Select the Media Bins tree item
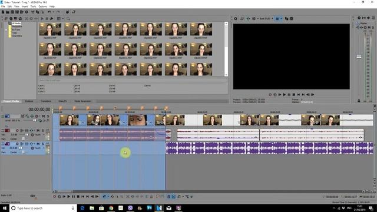The image size is (377, 212). [17, 26]
